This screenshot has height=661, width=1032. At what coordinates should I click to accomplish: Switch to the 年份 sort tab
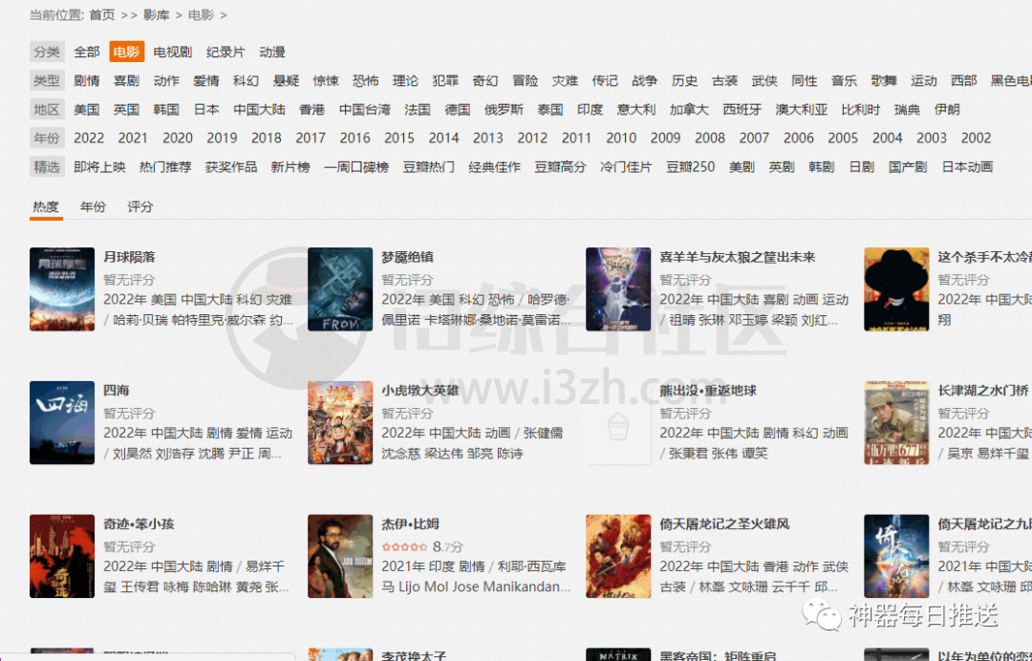pyautogui.click(x=93, y=206)
